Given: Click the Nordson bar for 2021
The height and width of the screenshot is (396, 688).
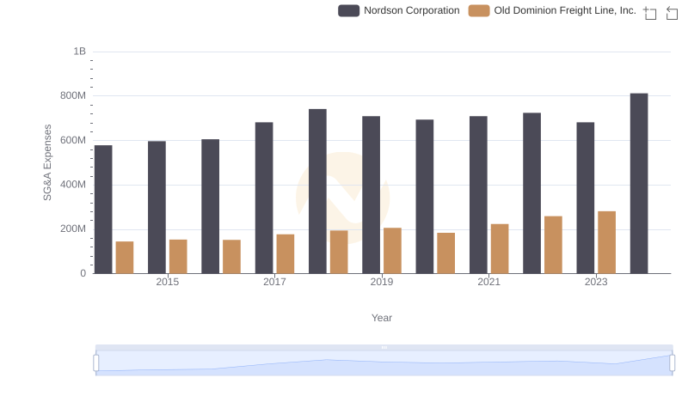Looking at the screenshot, I should (x=478, y=195).
